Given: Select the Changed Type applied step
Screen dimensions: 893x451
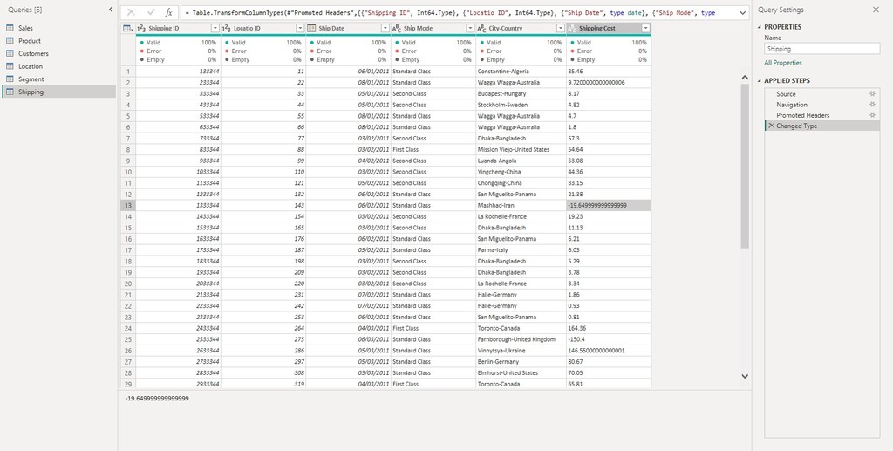Looking at the screenshot, I should click(x=821, y=126).
